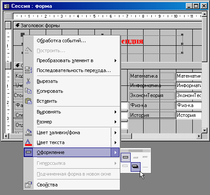This screenshot has width=210, height=195.
Task: Open the Цвет текста color palette arrow
Action: (116, 142)
